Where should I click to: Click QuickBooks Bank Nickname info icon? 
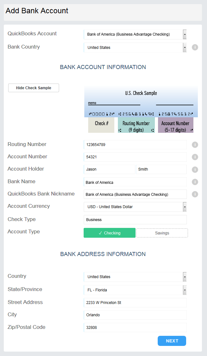pos(195,194)
